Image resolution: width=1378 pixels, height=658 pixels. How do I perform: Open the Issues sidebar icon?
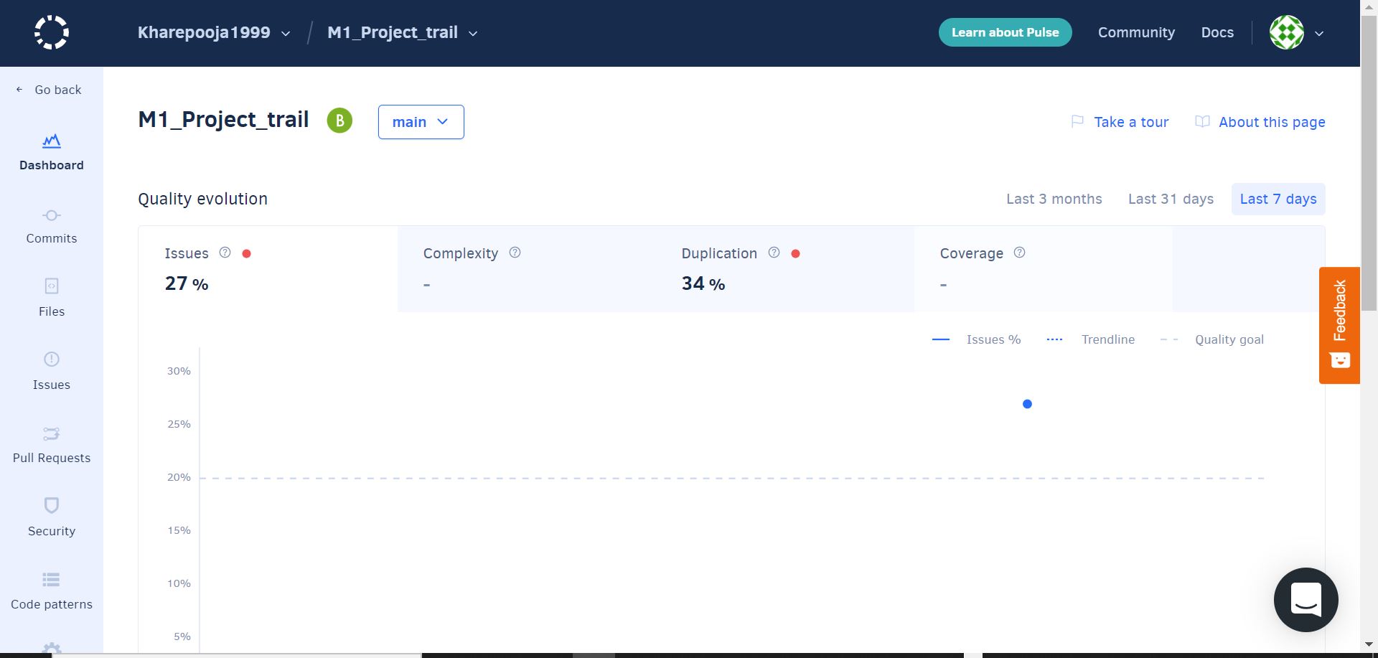click(52, 359)
